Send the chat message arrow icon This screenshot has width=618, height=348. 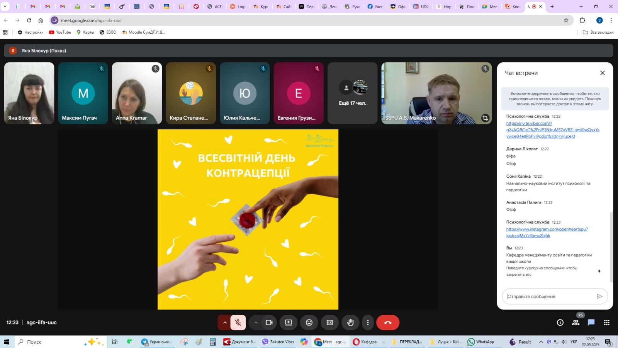point(599,296)
